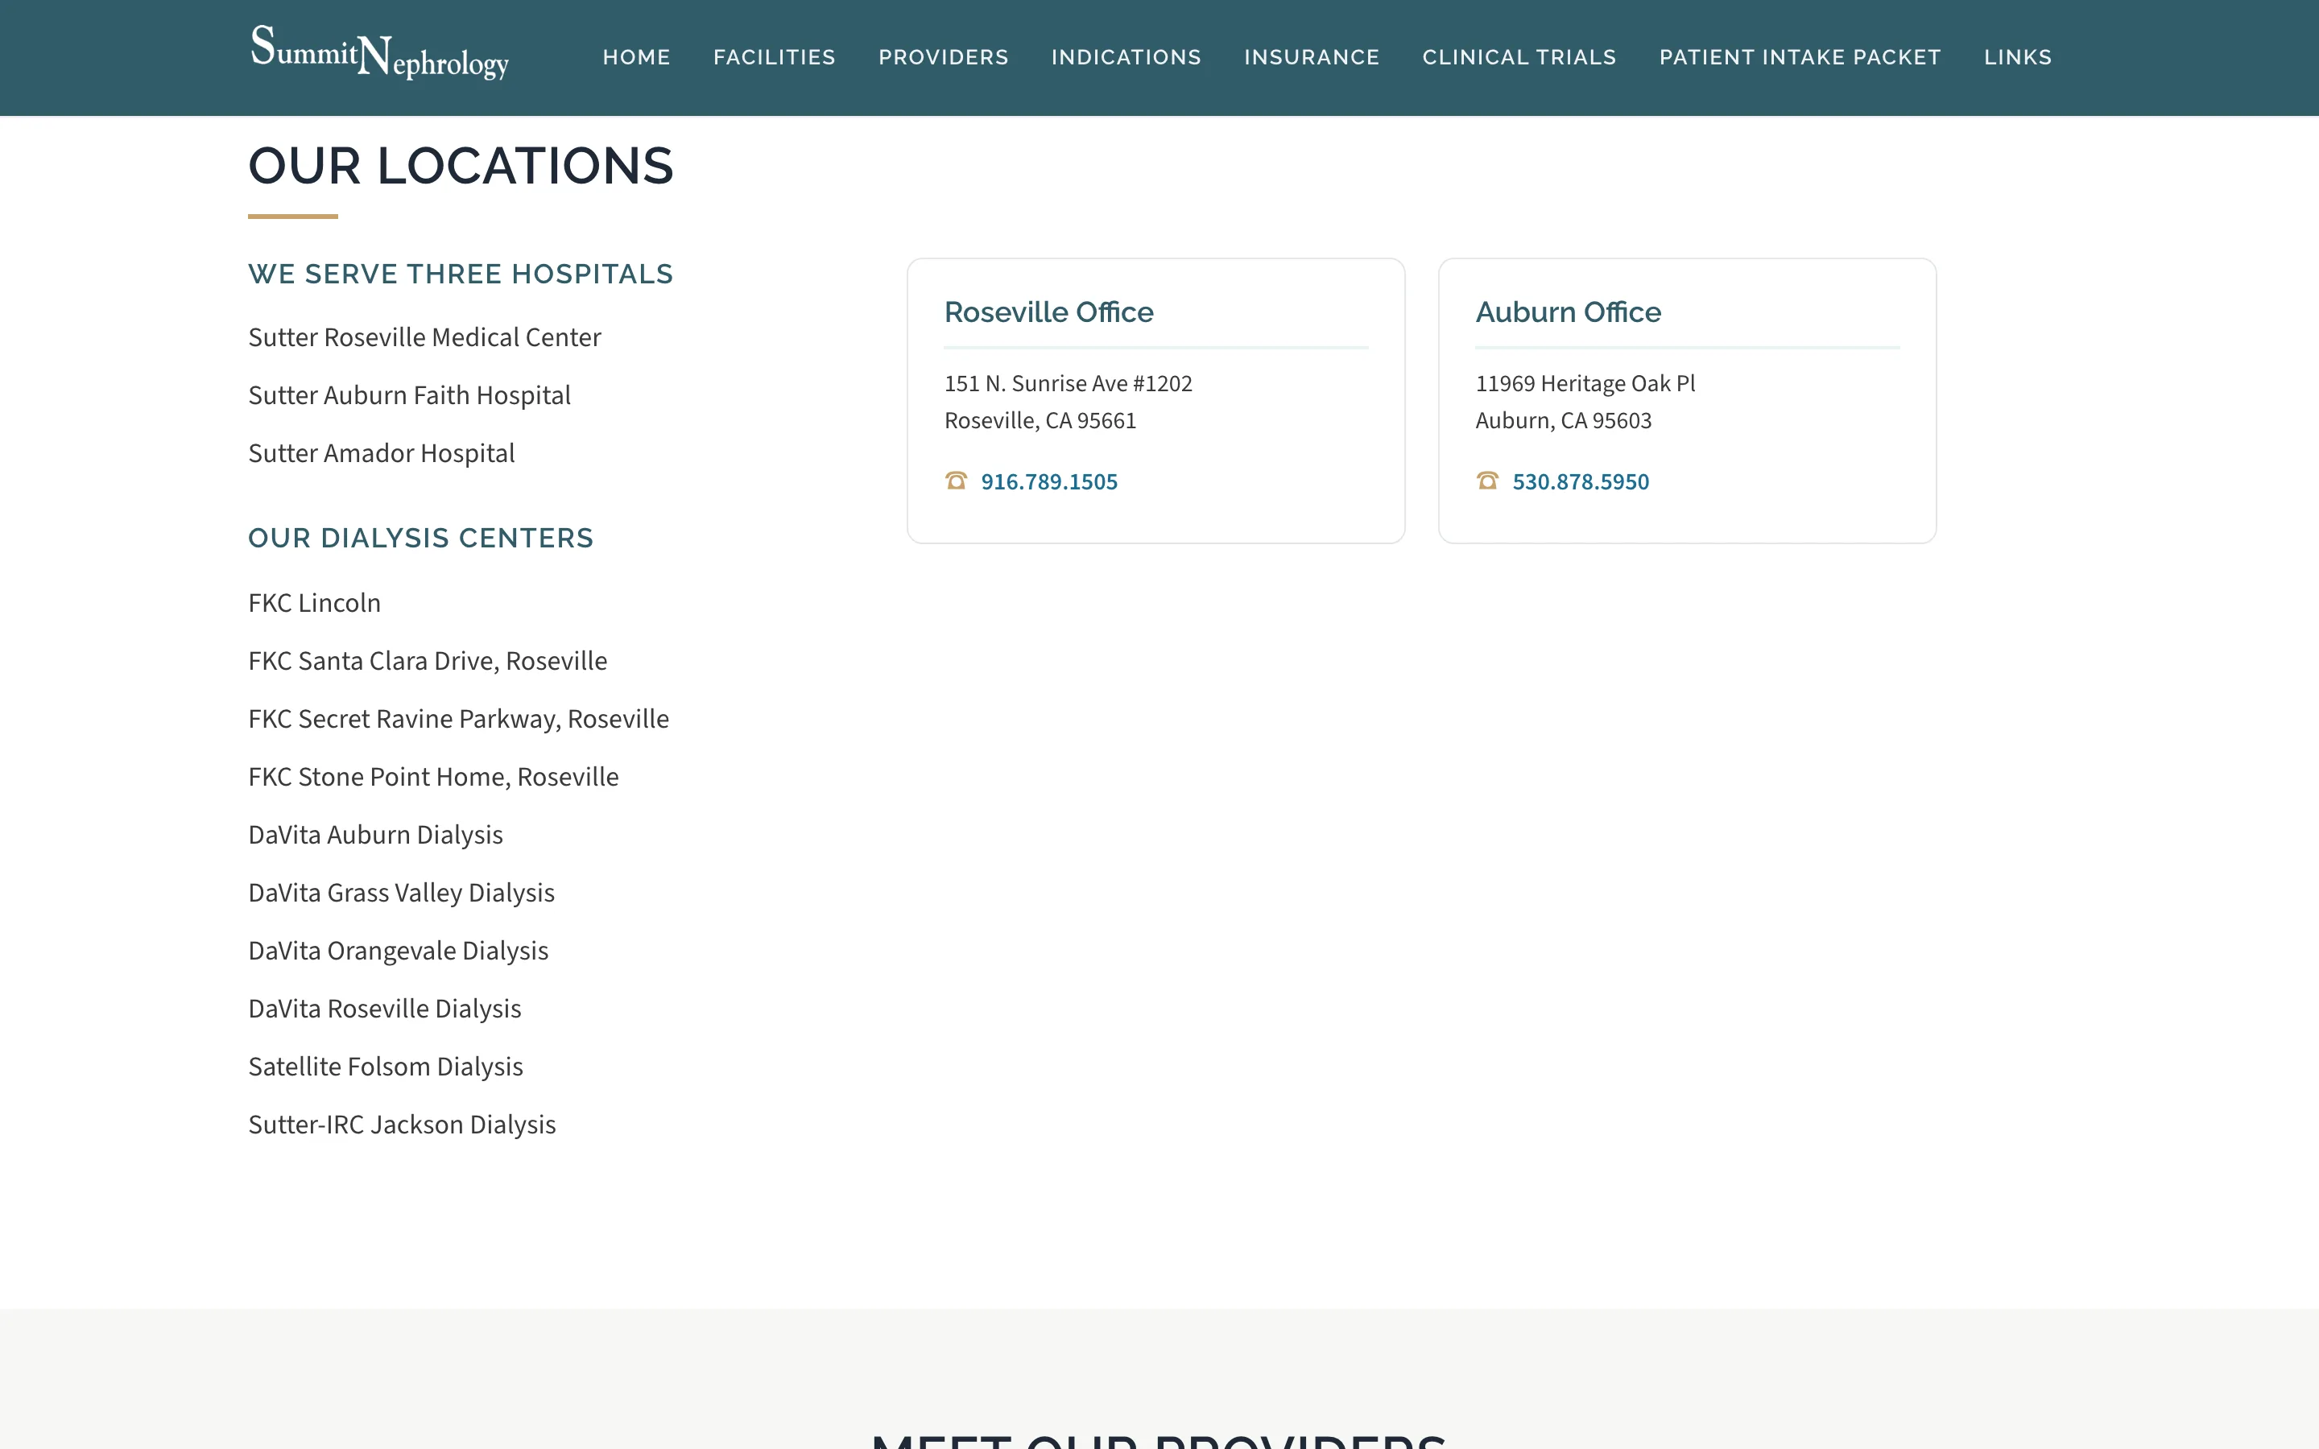Click FKC Secret Ravine Parkway, Roseville
This screenshot has width=2319, height=1449.
click(458, 719)
